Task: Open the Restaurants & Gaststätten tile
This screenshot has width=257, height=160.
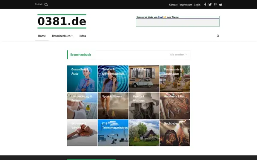Action: tap(175, 79)
